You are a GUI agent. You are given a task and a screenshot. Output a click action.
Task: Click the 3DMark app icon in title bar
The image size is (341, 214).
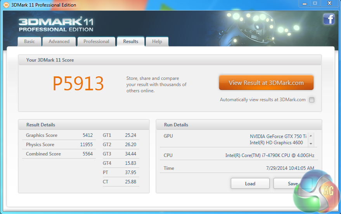[6, 5]
